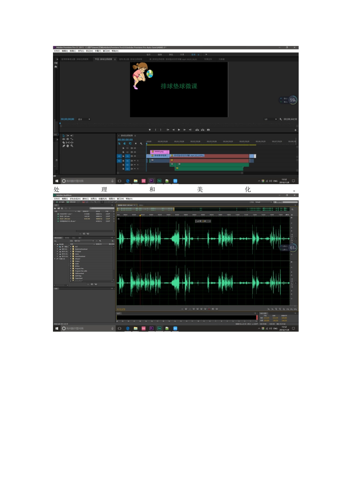Mute the A1 audio track
This screenshot has width=352, height=498.
[135, 161]
